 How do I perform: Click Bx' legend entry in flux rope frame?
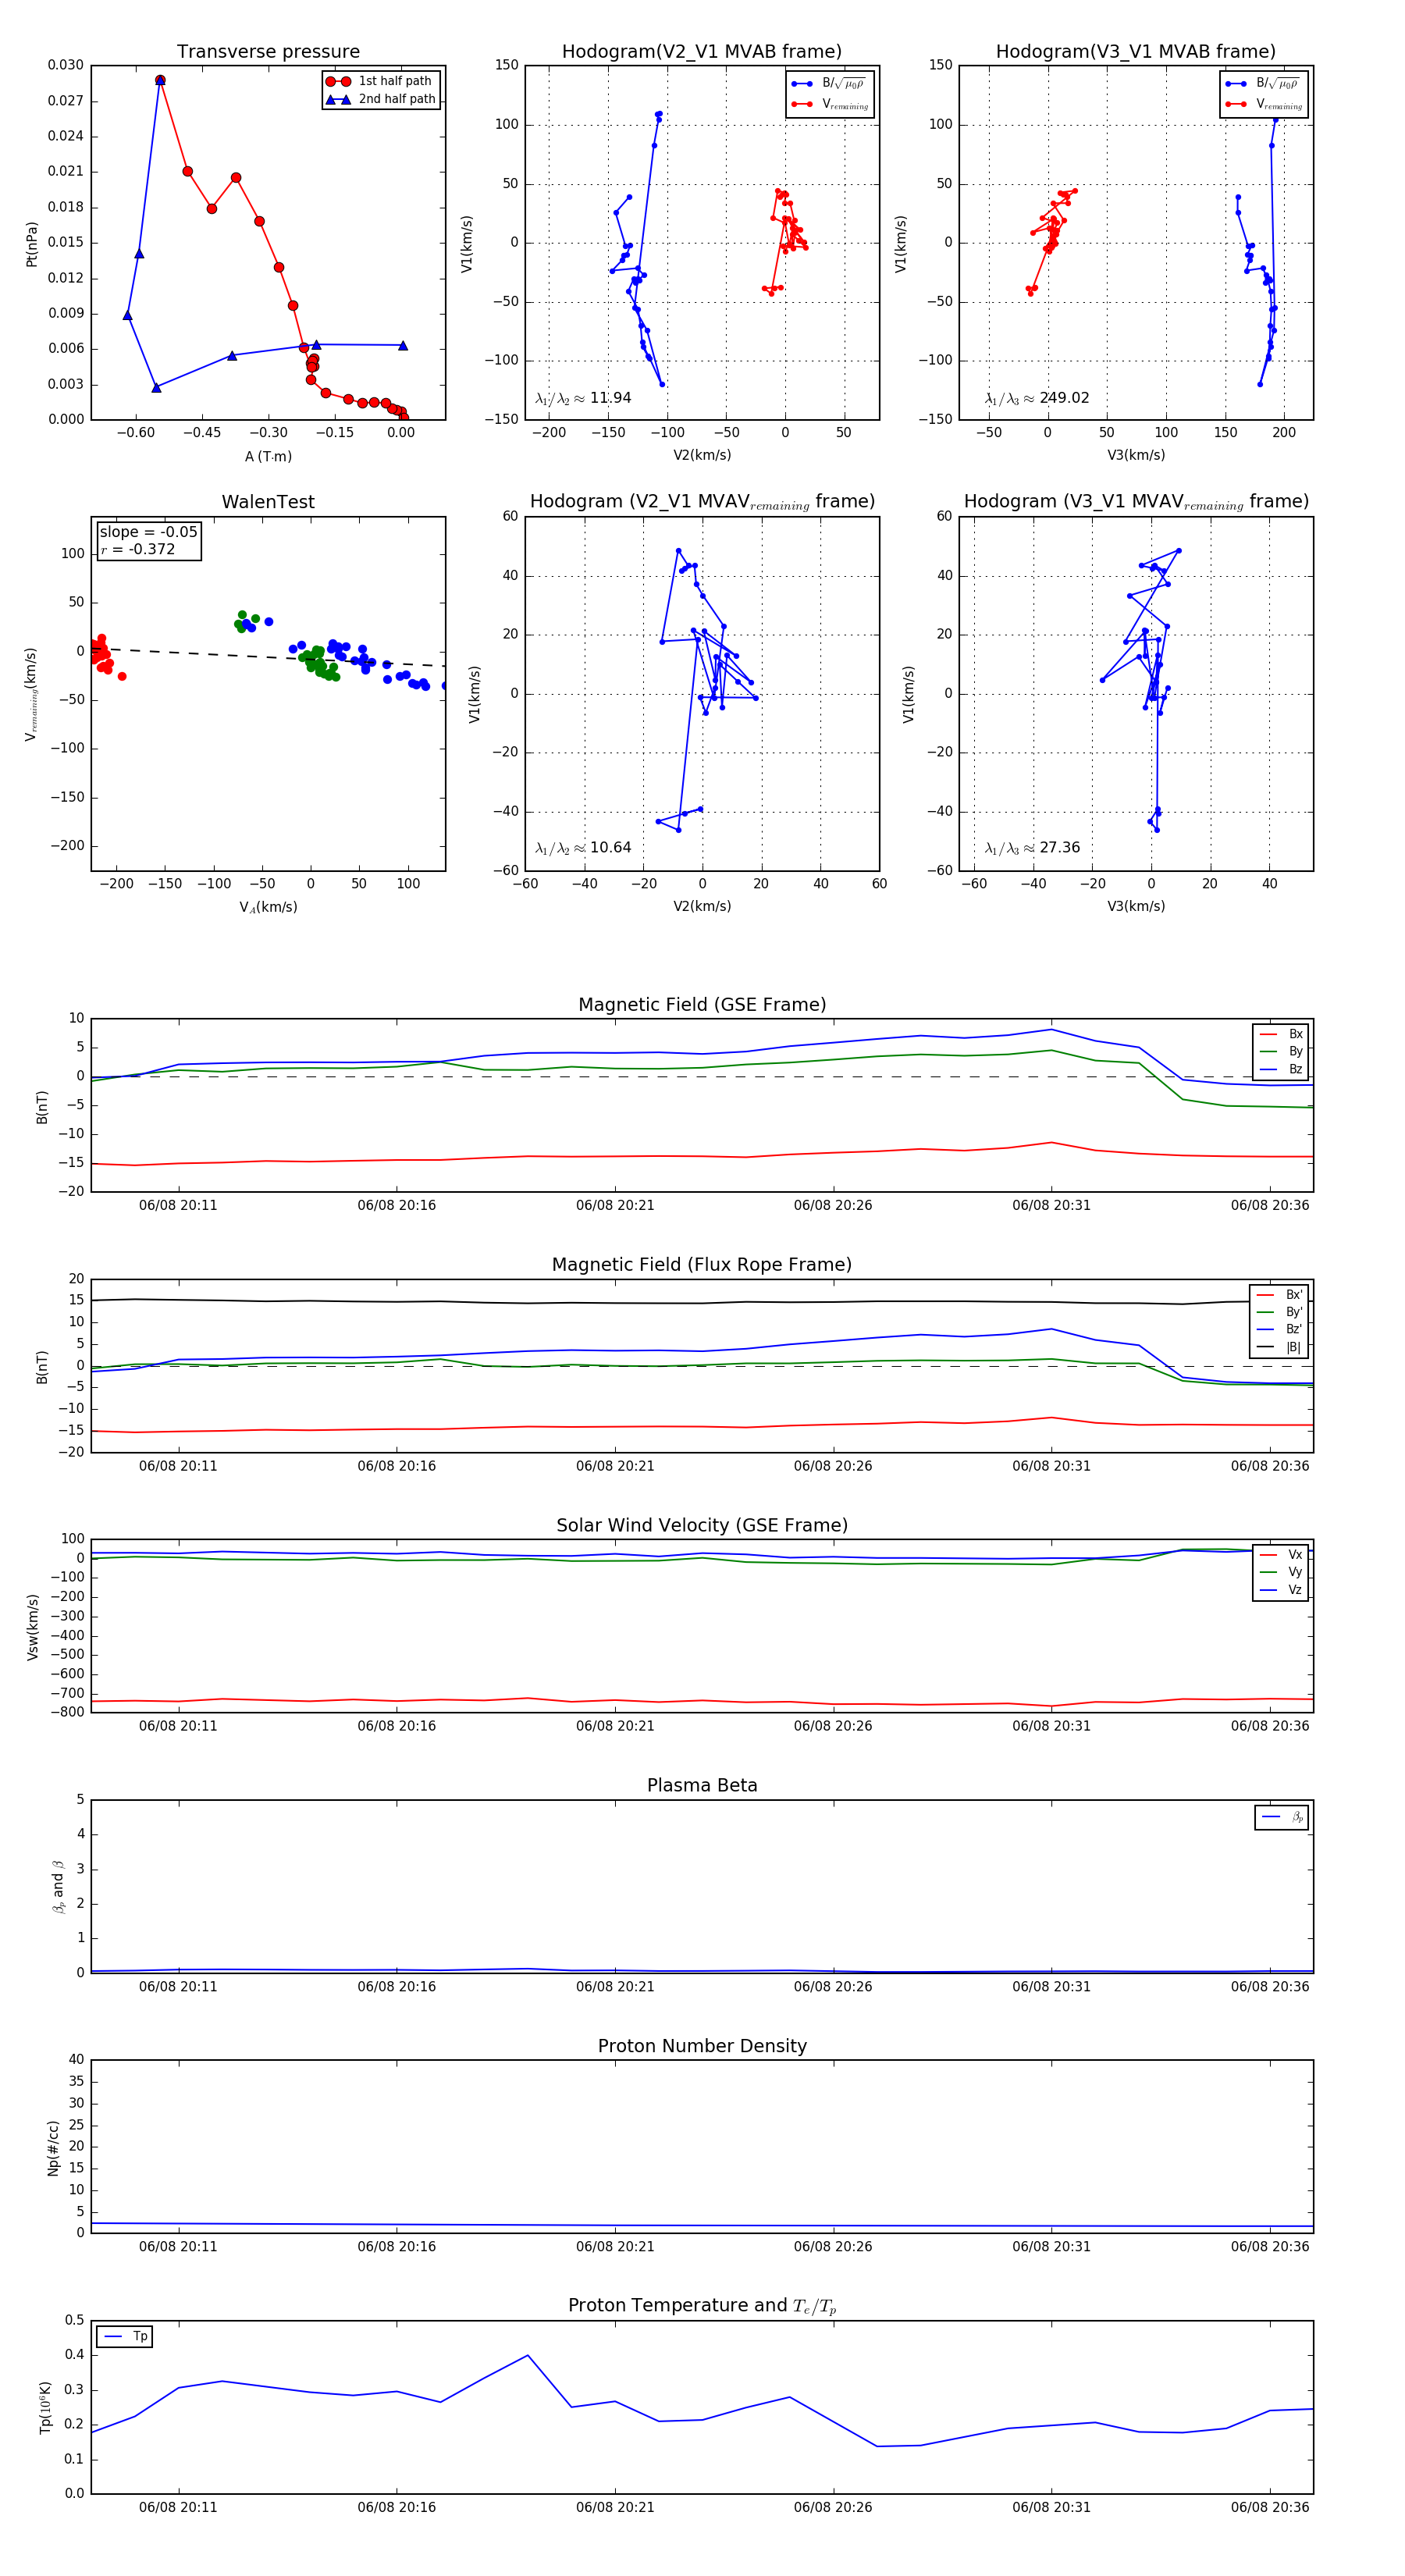pos(1280,1295)
